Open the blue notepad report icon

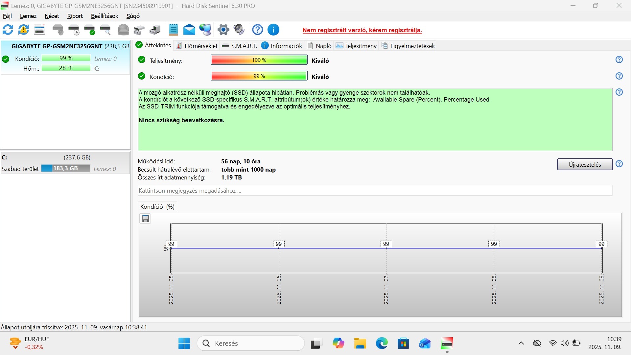173,30
